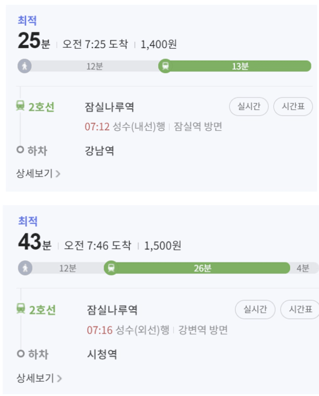
Task: Expand 상세보기 for the 강남역 route
Action: click(x=38, y=173)
